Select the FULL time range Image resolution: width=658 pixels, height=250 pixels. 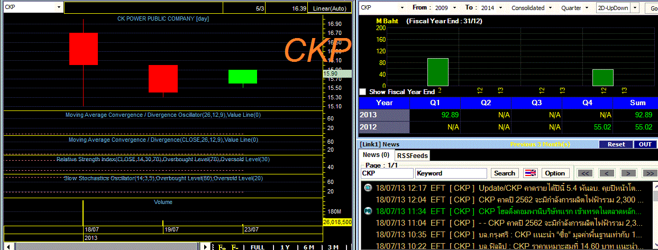pyautogui.click(x=258, y=247)
